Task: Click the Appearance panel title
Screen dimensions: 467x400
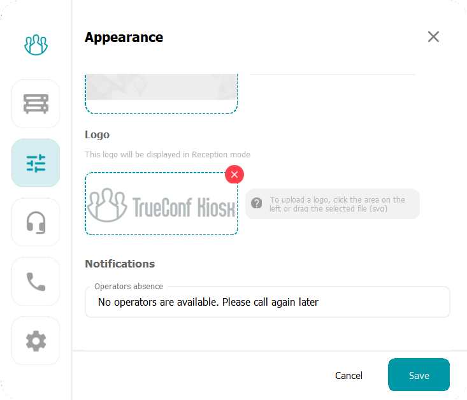Action: pos(124,38)
